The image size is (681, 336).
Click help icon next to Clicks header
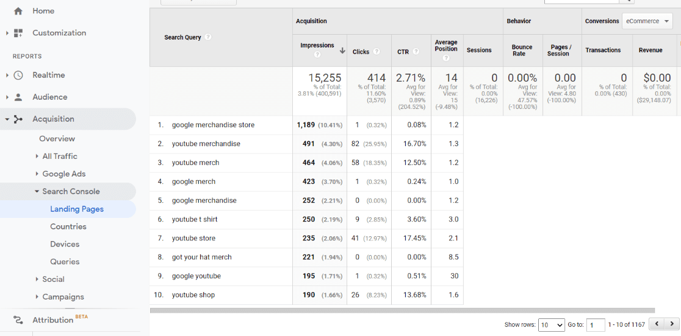click(x=377, y=51)
